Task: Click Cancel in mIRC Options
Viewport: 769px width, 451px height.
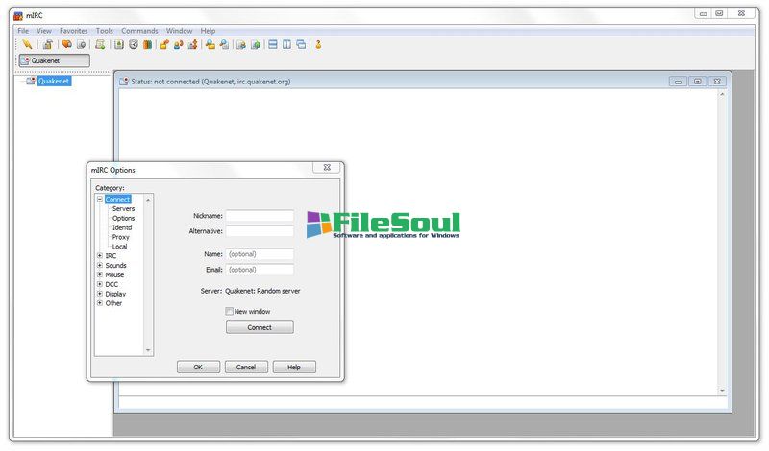Action: pyautogui.click(x=246, y=367)
